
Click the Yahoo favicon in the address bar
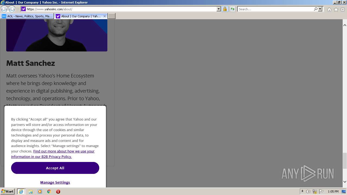tap(24, 9)
